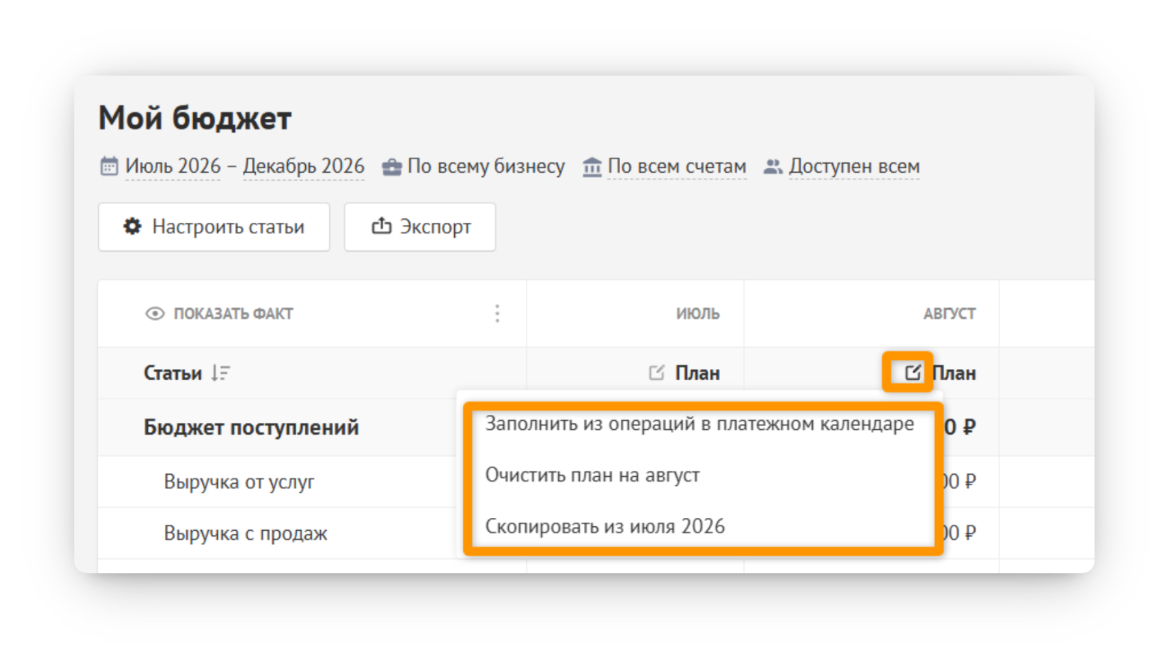The height and width of the screenshot is (665, 1175).
Task: Open Настроить статьи settings
Action: [x=214, y=227]
